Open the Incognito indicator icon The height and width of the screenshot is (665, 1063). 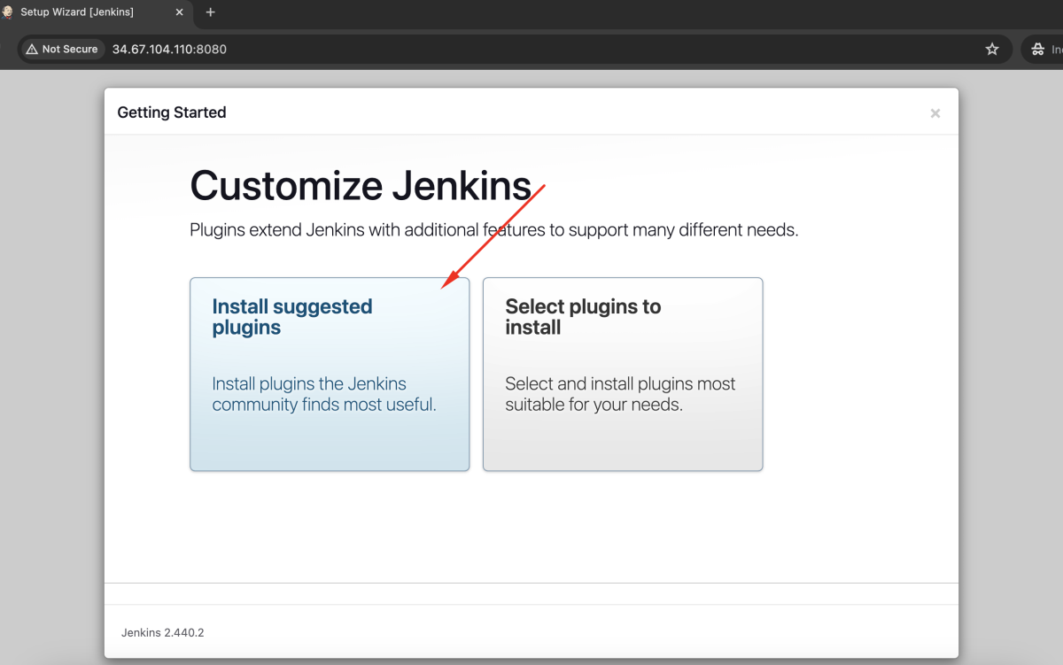pyautogui.click(x=1037, y=50)
